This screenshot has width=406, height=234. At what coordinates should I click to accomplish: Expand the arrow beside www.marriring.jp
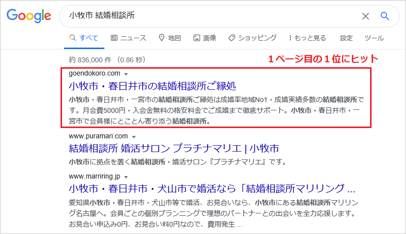tap(126, 177)
